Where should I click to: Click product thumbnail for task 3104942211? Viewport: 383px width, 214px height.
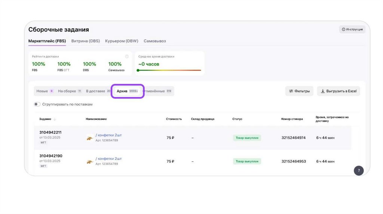(x=90, y=138)
